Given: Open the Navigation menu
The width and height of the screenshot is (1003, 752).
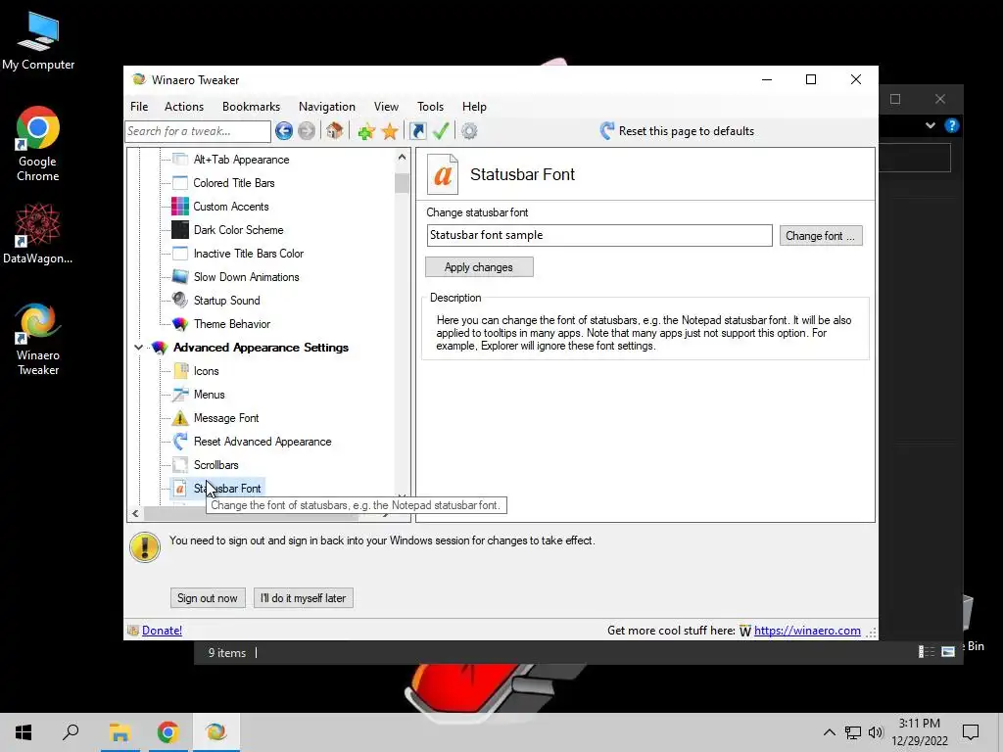Looking at the screenshot, I should pyautogui.click(x=327, y=107).
